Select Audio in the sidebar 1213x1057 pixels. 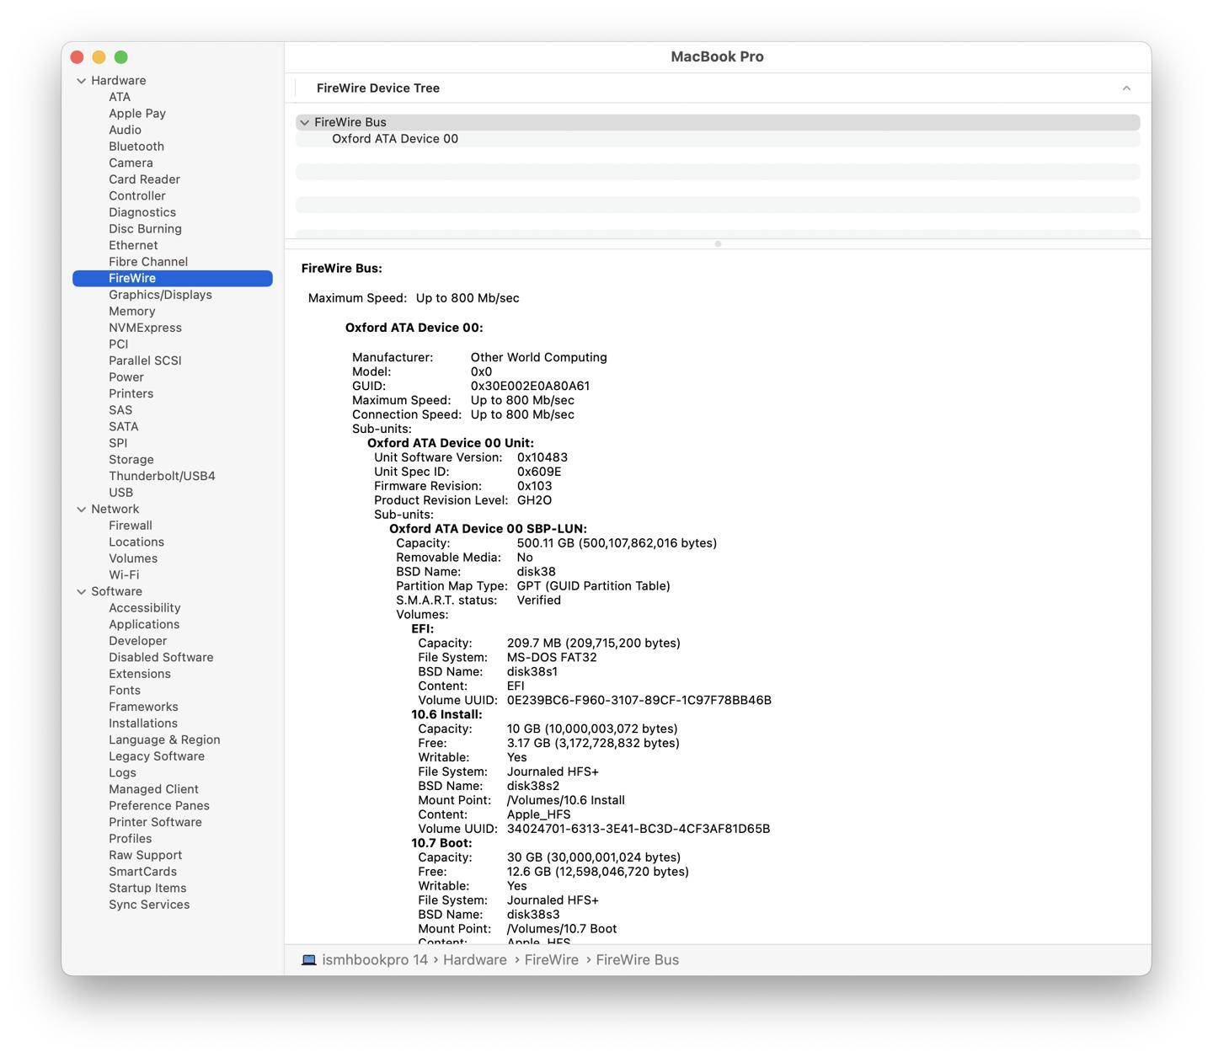coord(125,131)
